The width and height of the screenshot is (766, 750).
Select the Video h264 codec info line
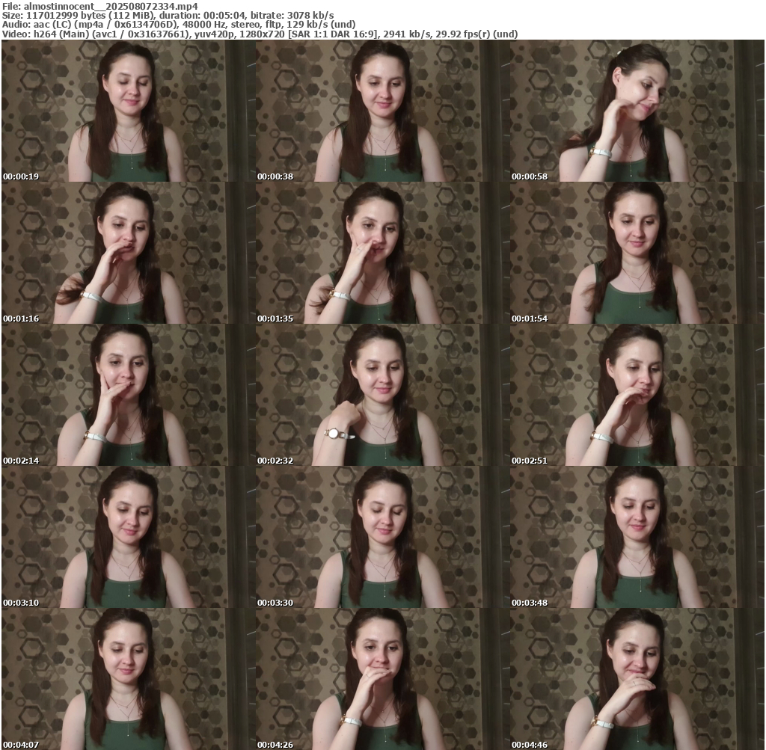(x=260, y=34)
